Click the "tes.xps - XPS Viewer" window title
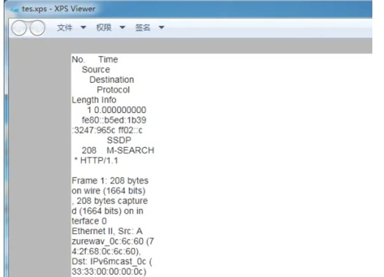The image size is (384, 277). click(58, 9)
